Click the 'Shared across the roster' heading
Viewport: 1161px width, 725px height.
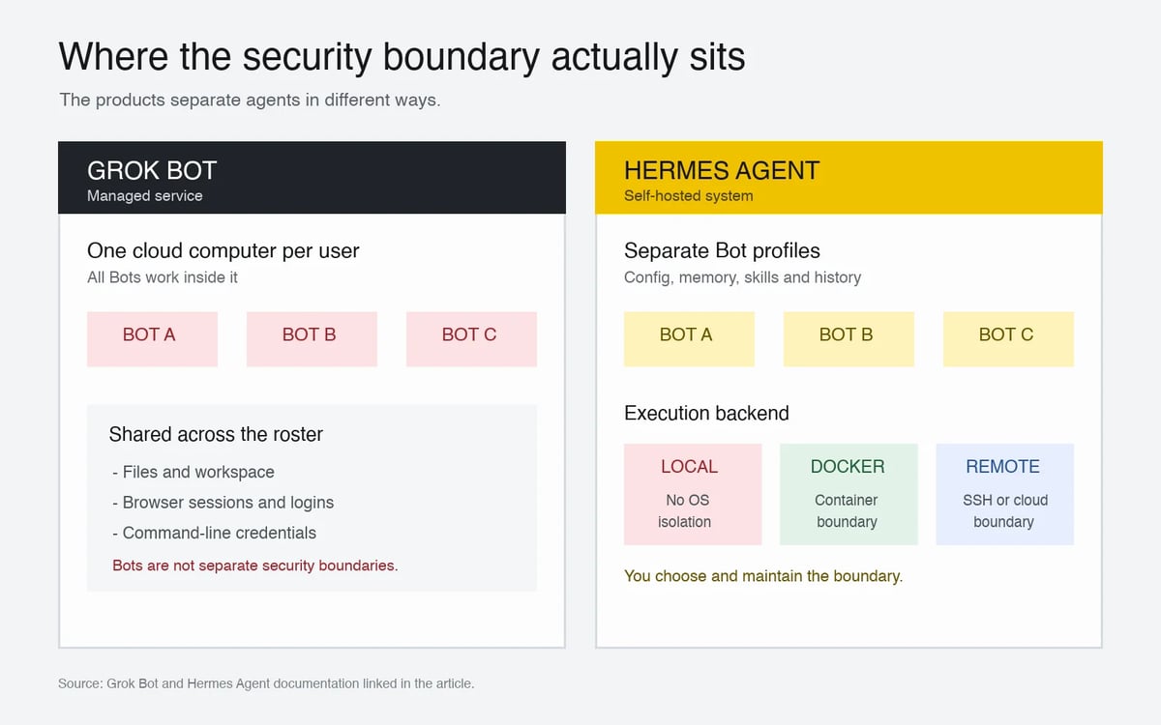coord(216,434)
